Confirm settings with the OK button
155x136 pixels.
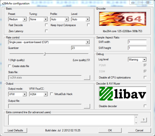110,130
